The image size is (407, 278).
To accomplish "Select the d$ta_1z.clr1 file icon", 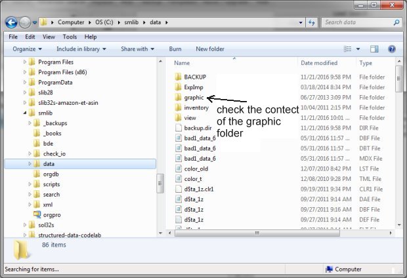I will pyautogui.click(x=178, y=189).
